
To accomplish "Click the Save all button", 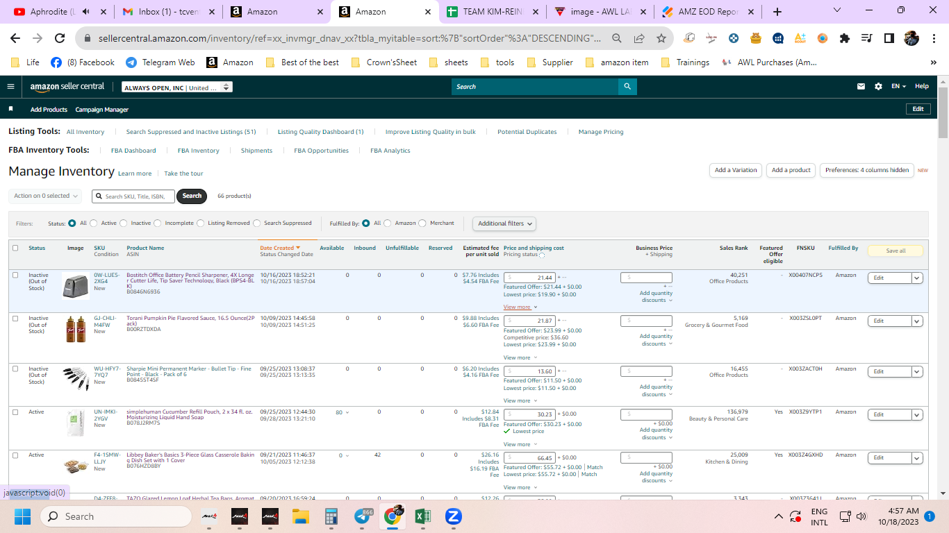I will click(x=896, y=251).
